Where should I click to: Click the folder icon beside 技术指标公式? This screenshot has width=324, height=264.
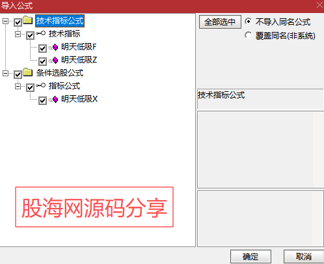[x=28, y=20]
